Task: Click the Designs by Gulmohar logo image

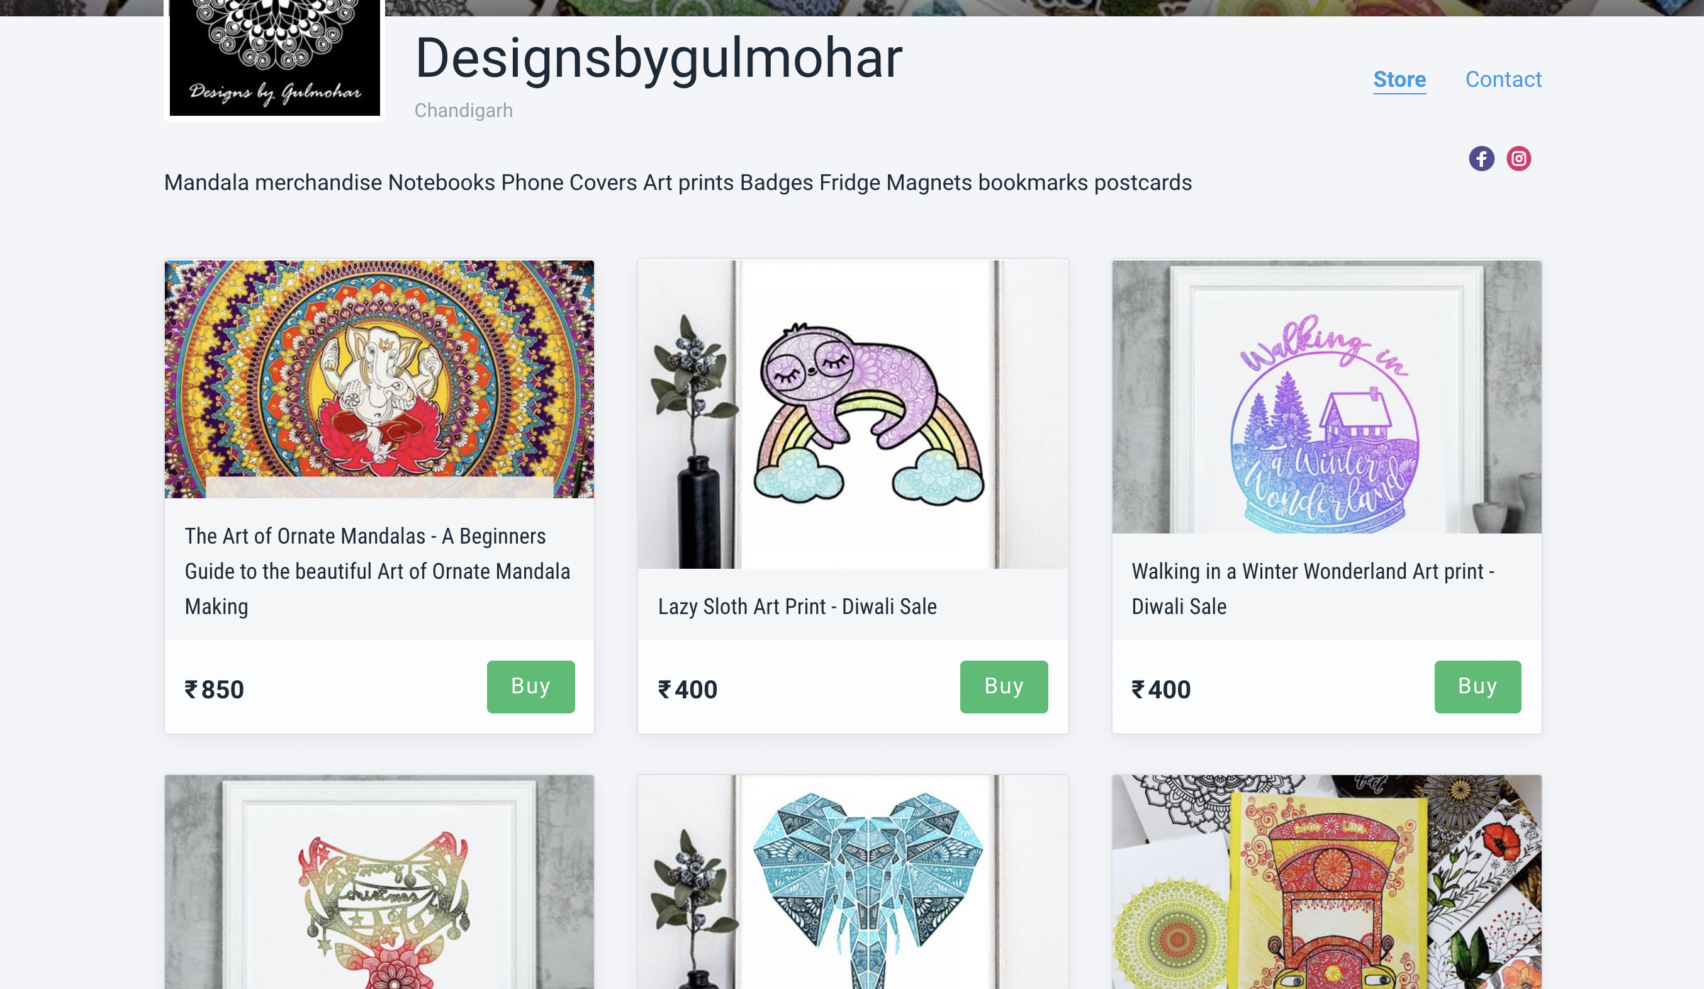Action: pos(274,58)
